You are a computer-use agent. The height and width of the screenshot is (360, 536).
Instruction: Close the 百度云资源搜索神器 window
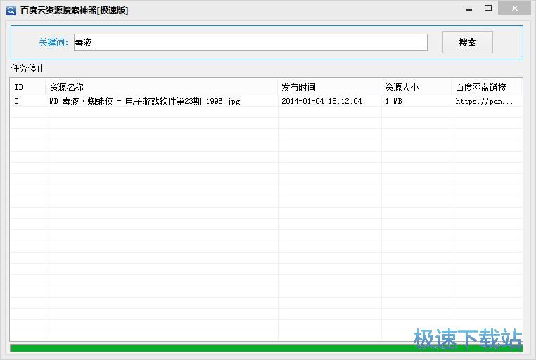(514, 8)
